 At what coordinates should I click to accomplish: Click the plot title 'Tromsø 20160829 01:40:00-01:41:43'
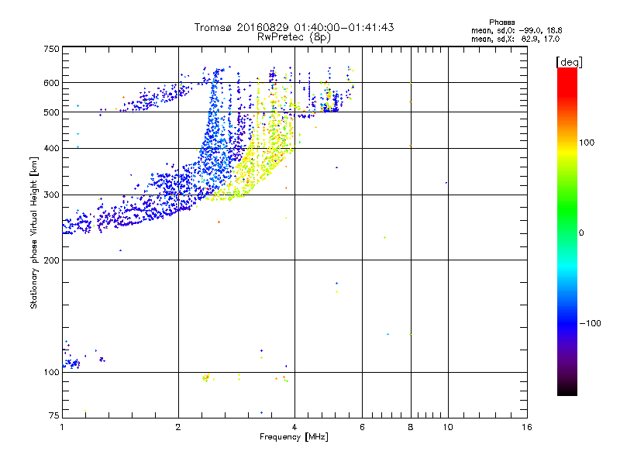pyautogui.click(x=294, y=27)
